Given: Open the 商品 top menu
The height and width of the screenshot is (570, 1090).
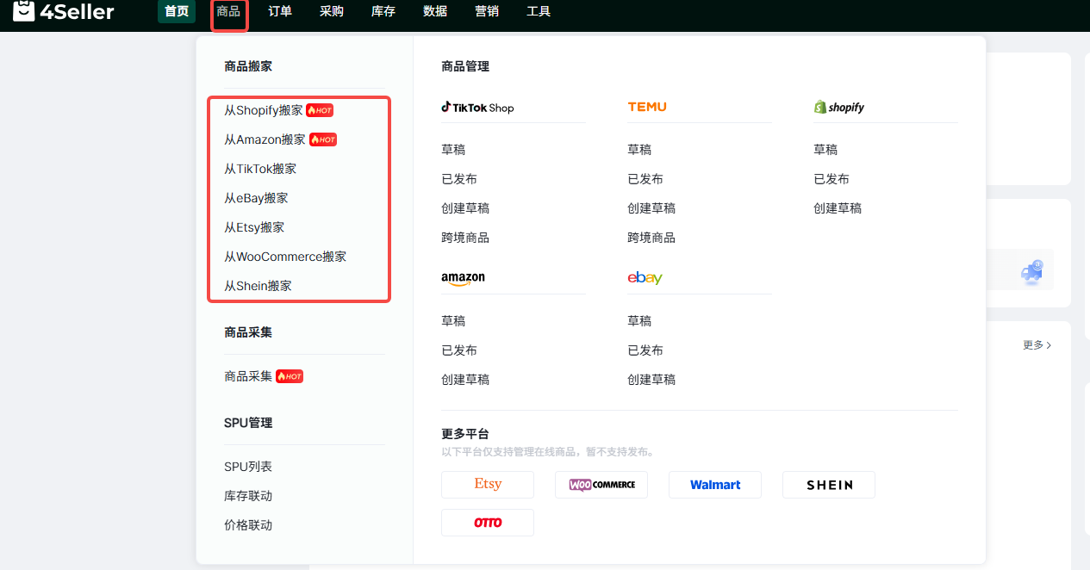Looking at the screenshot, I should [228, 12].
